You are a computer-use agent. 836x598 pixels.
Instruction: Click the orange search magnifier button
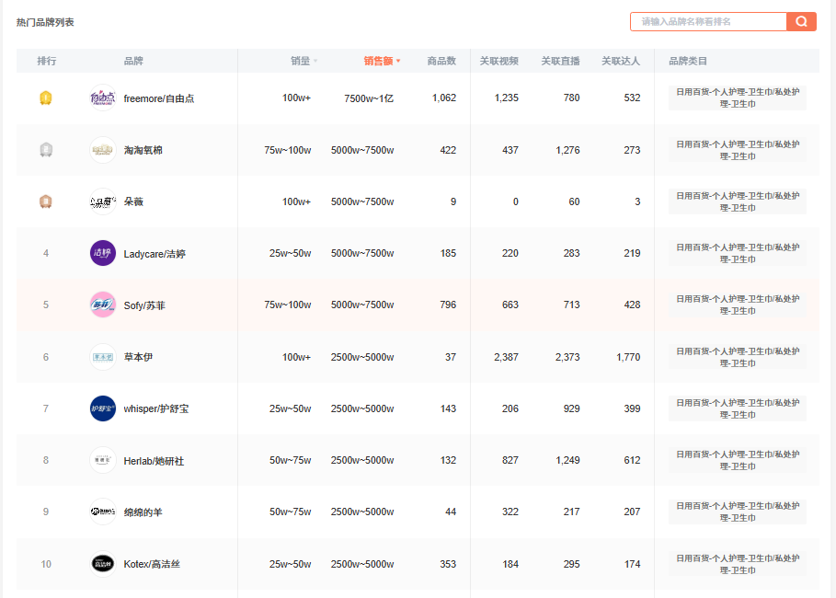click(801, 21)
